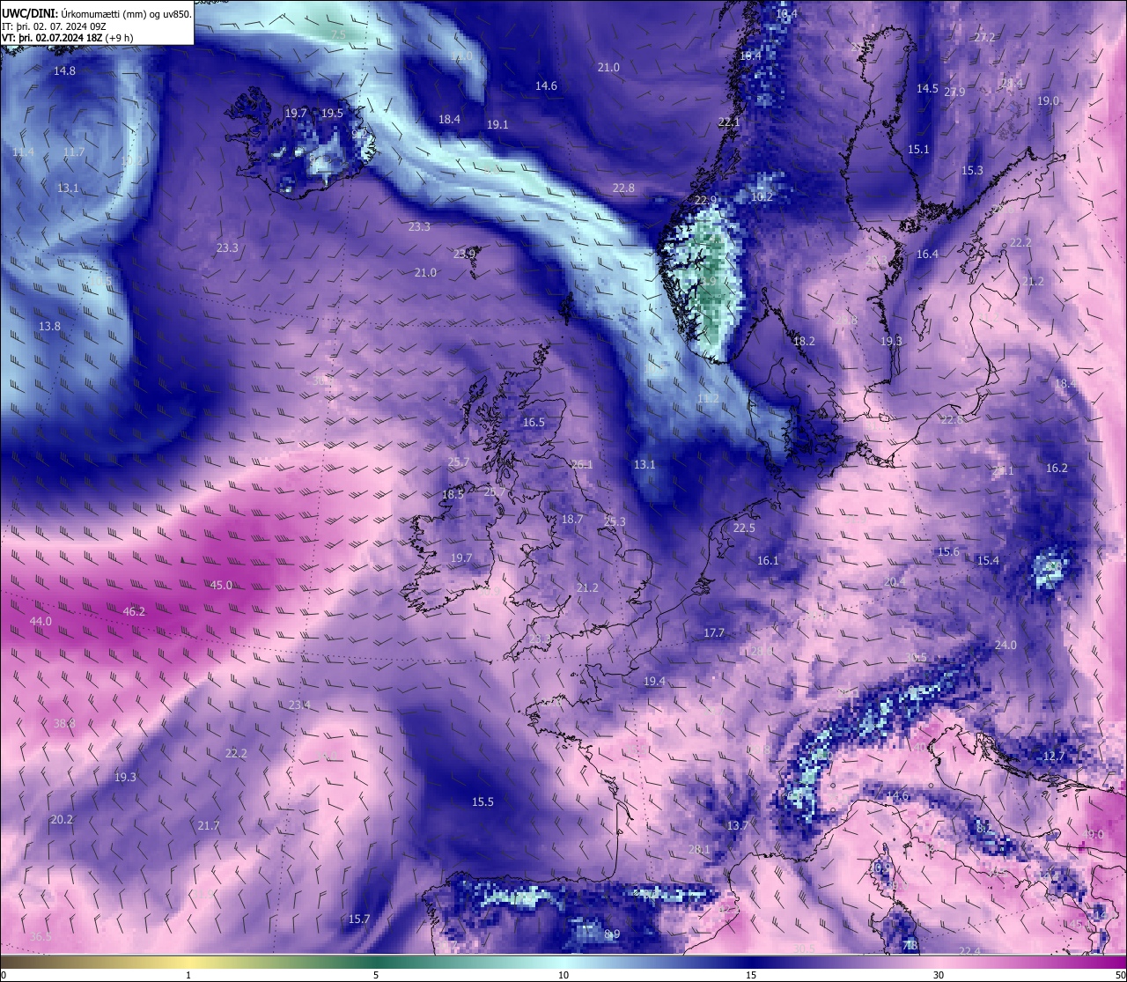Click the 19.5 value over Iceland
The width and height of the screenshot is (1127, 982).
coord(332,113)
